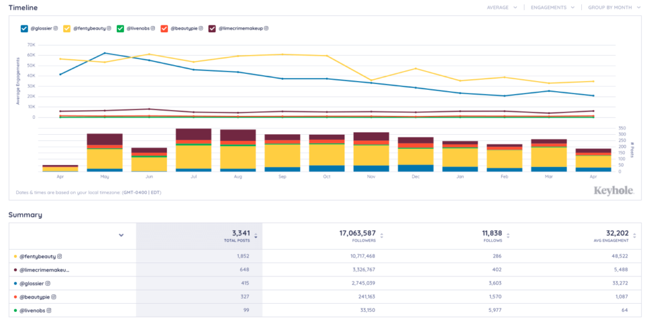Click the 3,341 Total Posts header
The width and height of the screenshot is (647, 322).
(x=241, y=236)
